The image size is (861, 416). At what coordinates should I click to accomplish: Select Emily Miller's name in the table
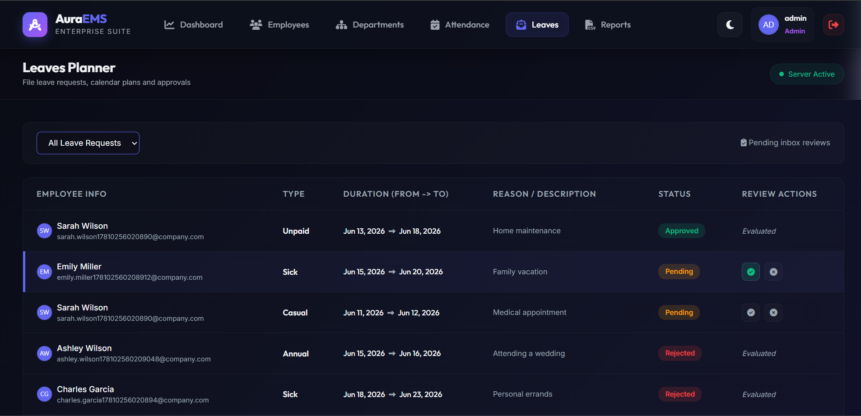[79, 267]
